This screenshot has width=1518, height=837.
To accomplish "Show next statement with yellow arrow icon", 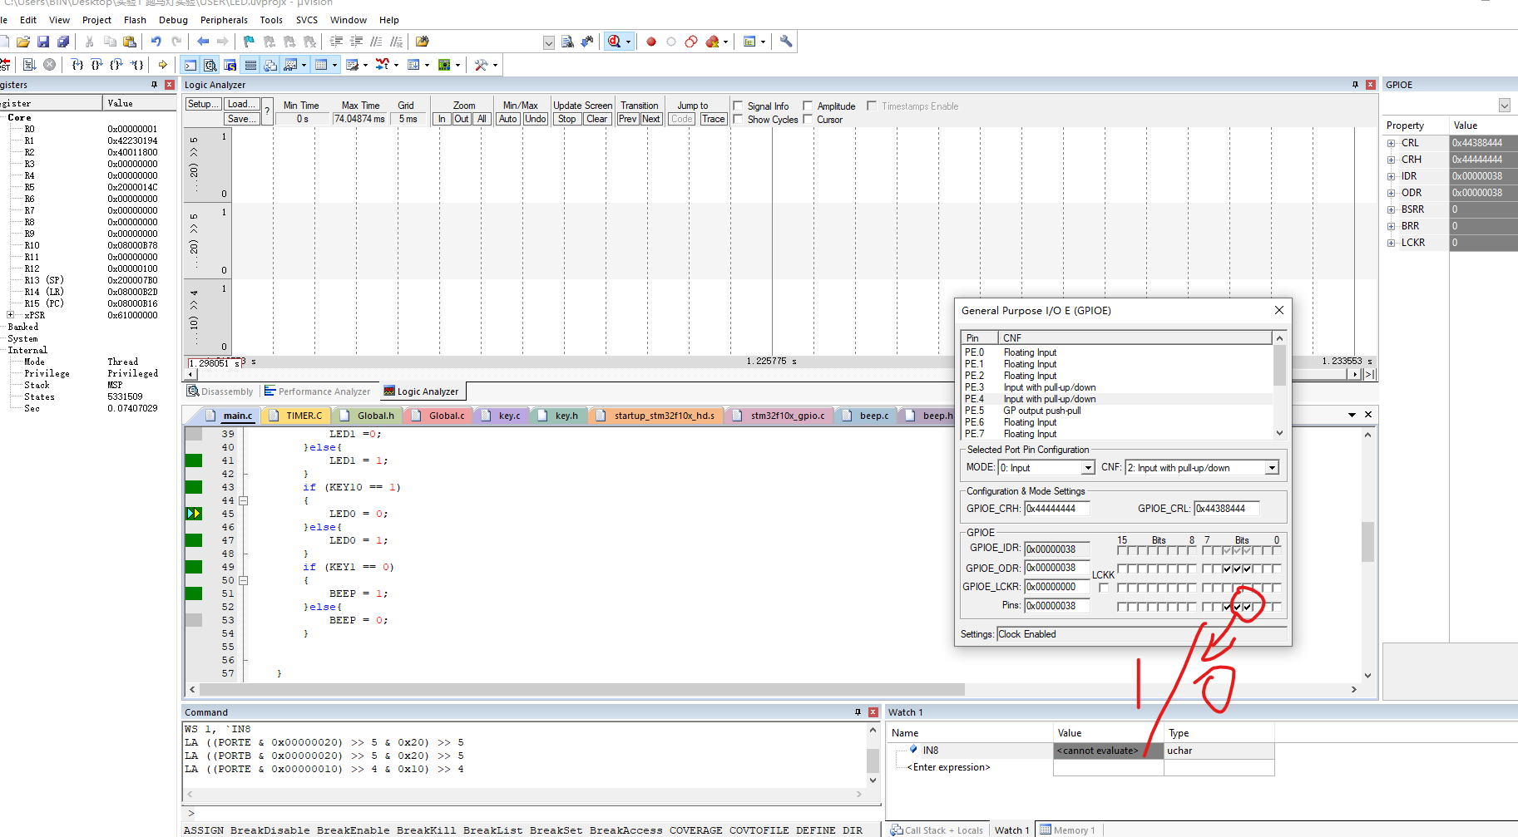I will coord(163,65).
